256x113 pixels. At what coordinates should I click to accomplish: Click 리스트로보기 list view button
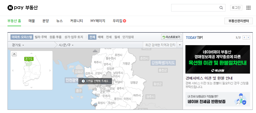point(171,37)
